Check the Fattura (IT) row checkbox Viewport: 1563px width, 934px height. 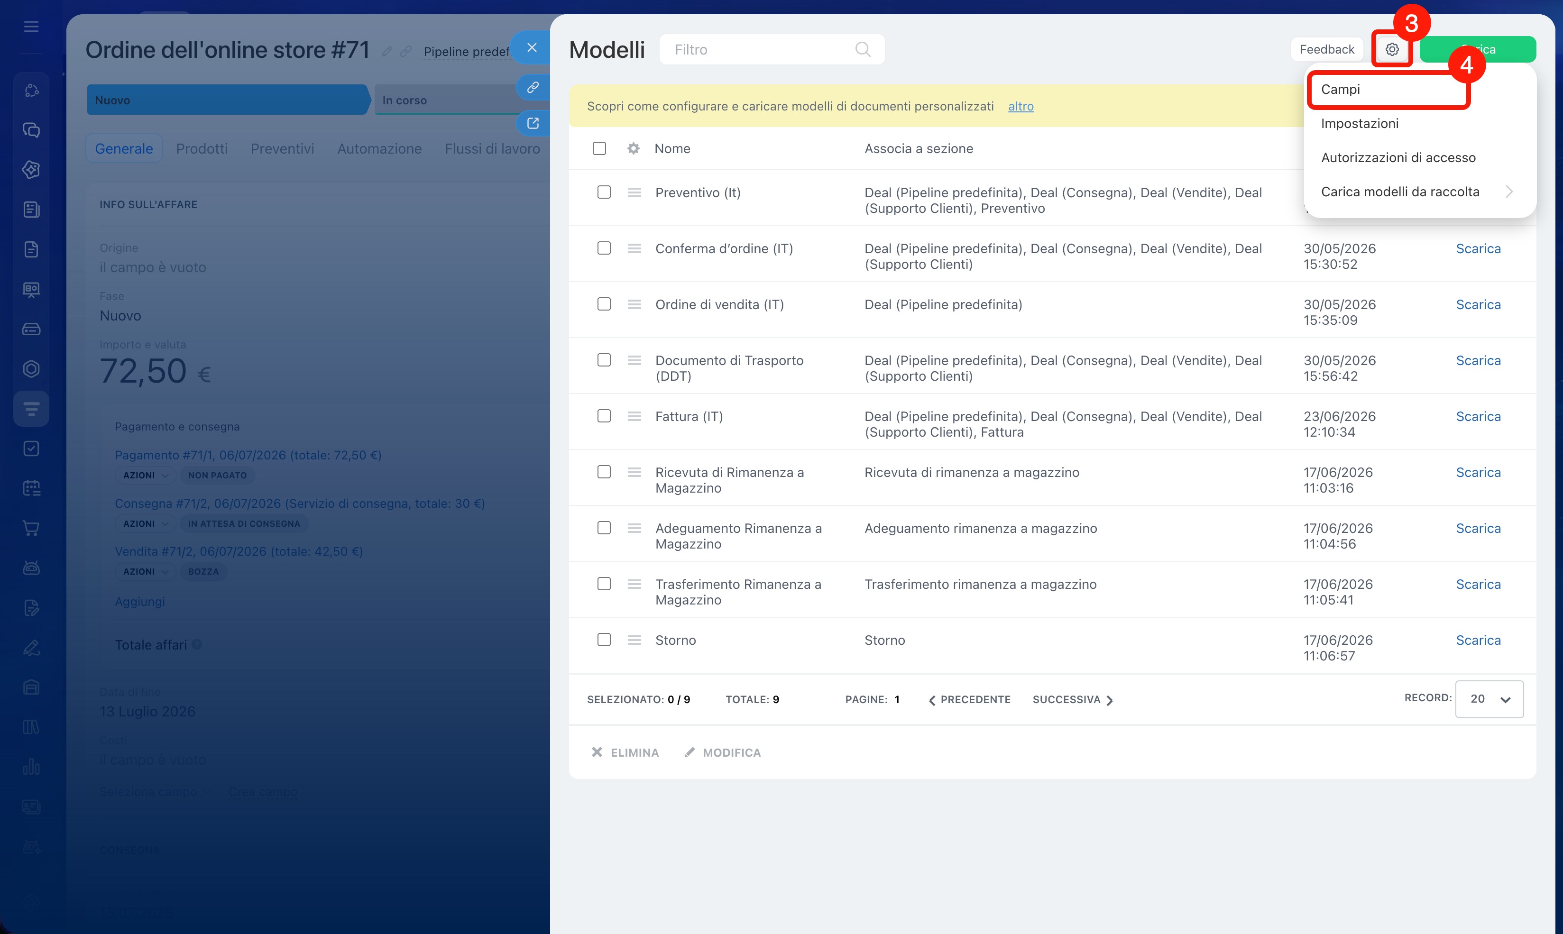604,416
